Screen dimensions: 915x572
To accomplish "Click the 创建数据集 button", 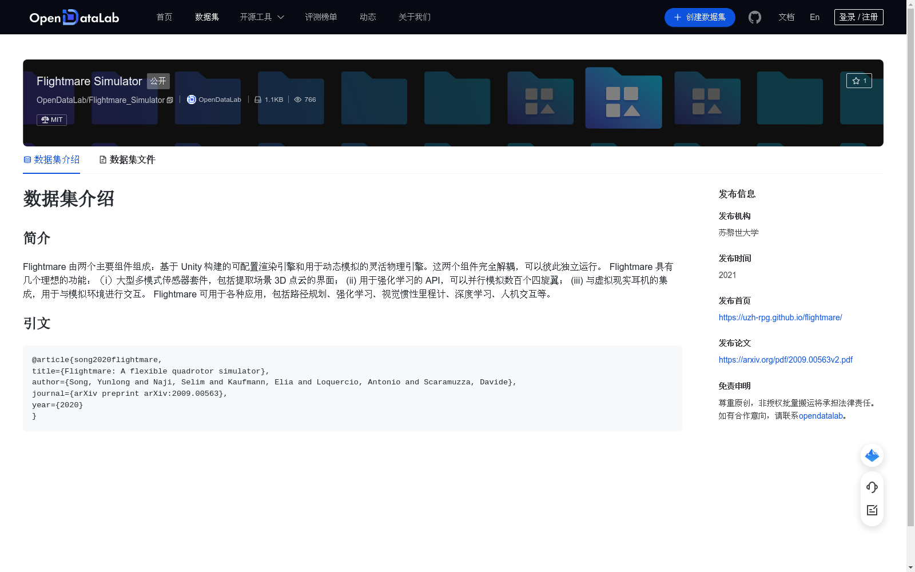I will 699,17.
